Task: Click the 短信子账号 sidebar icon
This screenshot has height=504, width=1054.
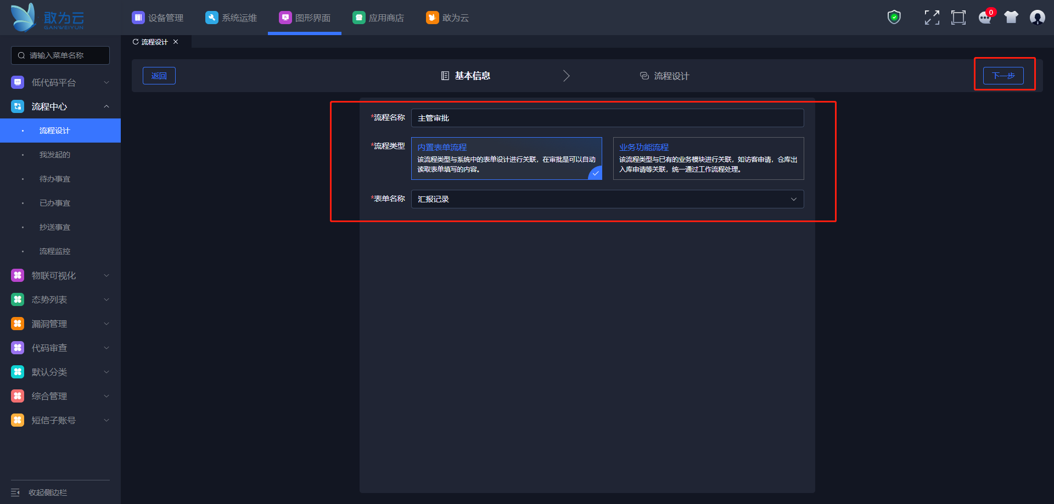Action: point(18,420)
